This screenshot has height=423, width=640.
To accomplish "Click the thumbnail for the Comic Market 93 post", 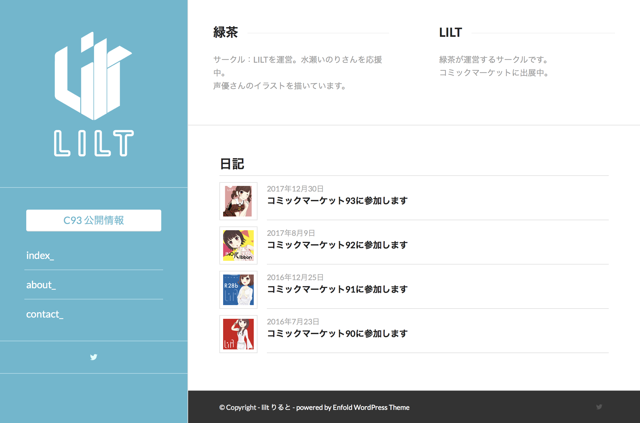I will pyautogui.click(x=238, y=201).
